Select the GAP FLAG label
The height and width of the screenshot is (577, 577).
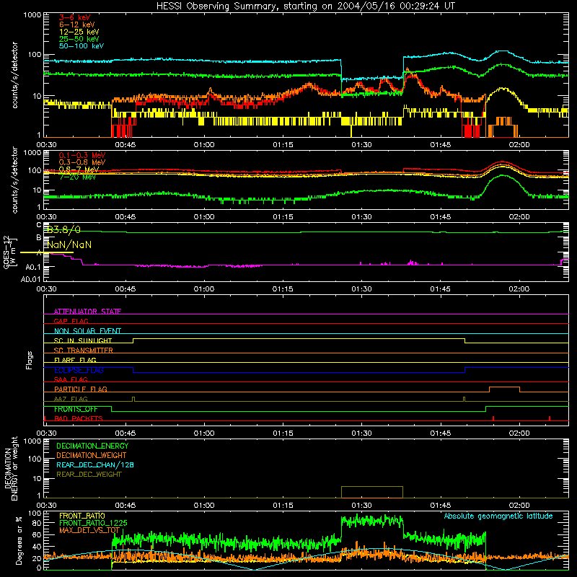(x=71, y=321)
